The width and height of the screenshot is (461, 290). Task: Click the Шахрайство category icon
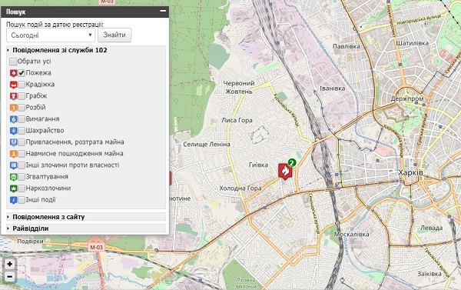14,131
